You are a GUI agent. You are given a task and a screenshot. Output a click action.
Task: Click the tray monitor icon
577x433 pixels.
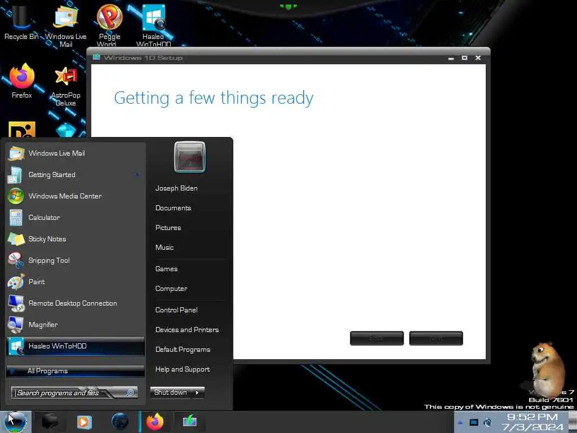tap(473, 422)
